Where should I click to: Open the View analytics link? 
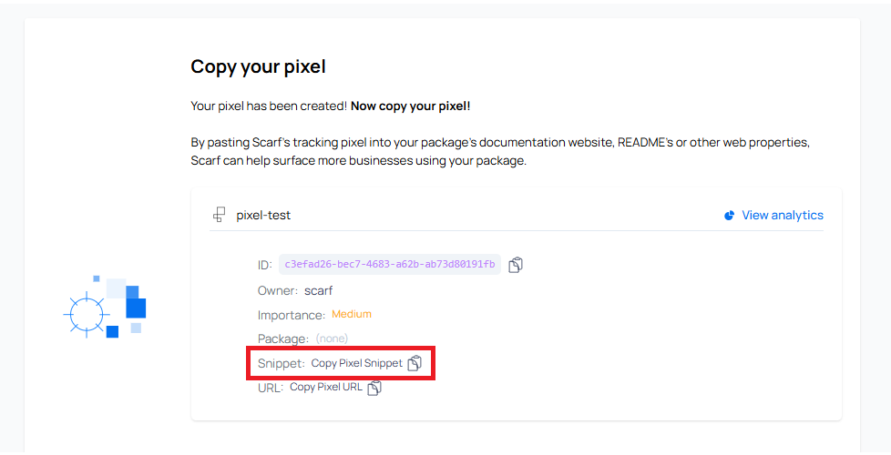tap(782, 216)
